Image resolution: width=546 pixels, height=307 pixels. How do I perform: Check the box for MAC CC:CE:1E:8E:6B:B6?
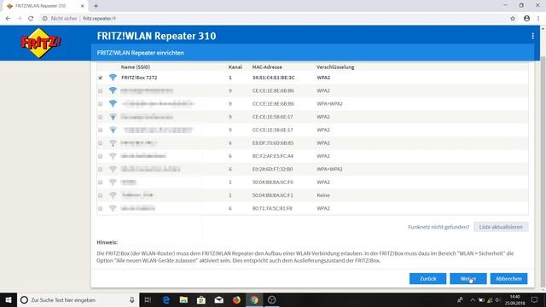coord(101,104)
